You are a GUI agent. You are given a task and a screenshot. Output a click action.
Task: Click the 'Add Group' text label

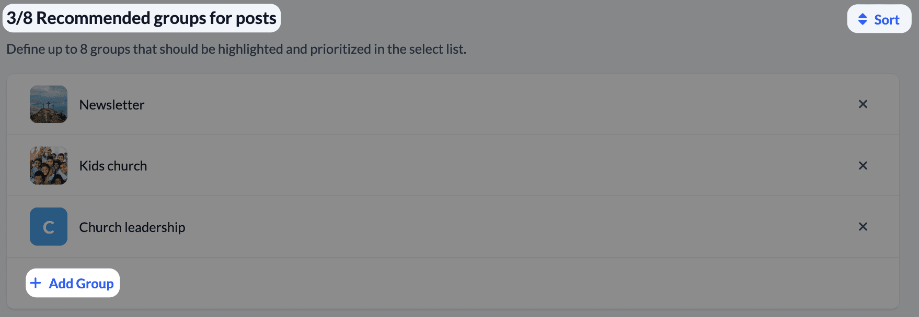pyautogui.click(x=82, y=284)
